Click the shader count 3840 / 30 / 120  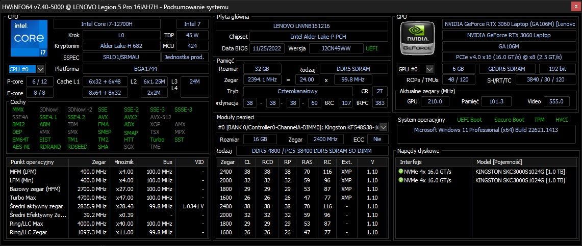point(546,80)
